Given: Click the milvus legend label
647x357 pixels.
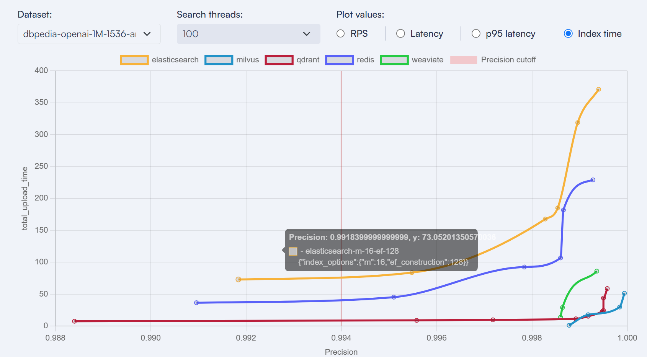Looking at the screenshot, I should coord(248,60).
